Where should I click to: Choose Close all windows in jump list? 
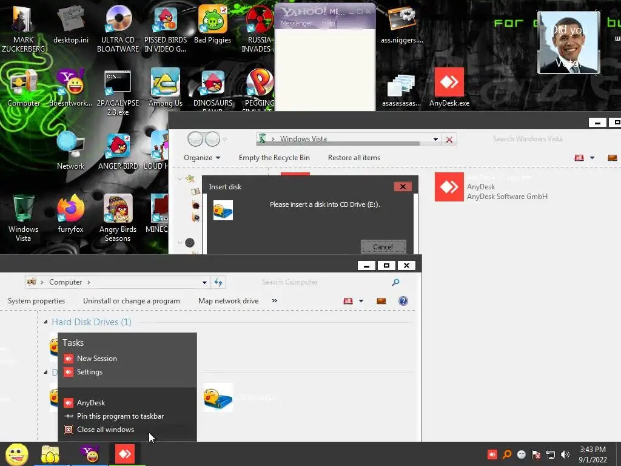127,430
